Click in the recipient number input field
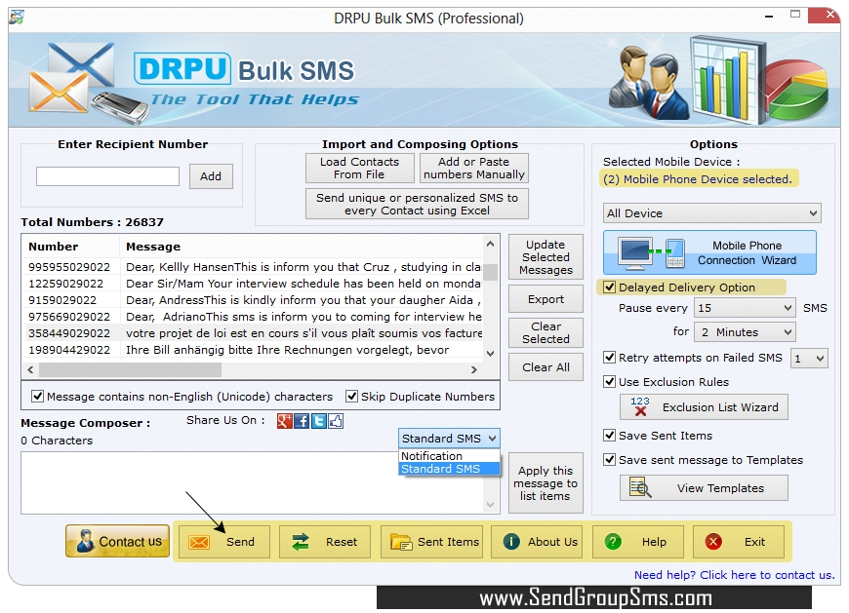The image size is (849, 613). click(x=107, y=176)
